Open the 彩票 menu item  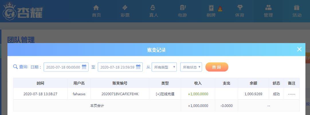tap(125, 15)
